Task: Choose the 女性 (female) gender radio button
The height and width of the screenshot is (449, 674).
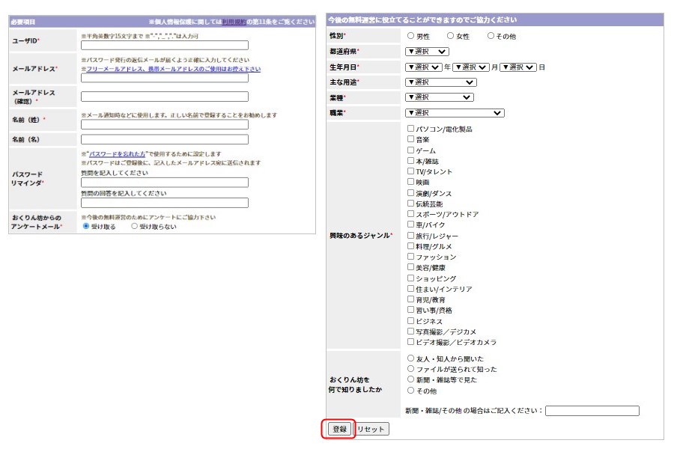Action: [451, 36]
